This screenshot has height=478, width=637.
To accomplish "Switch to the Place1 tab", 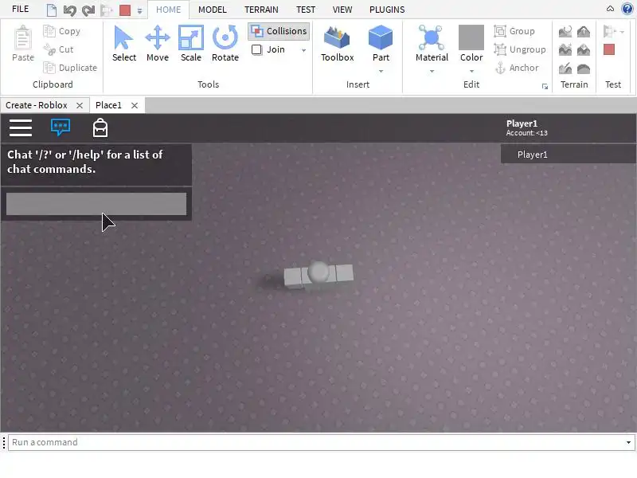I will pyautogui.click(x=108, y=105).
